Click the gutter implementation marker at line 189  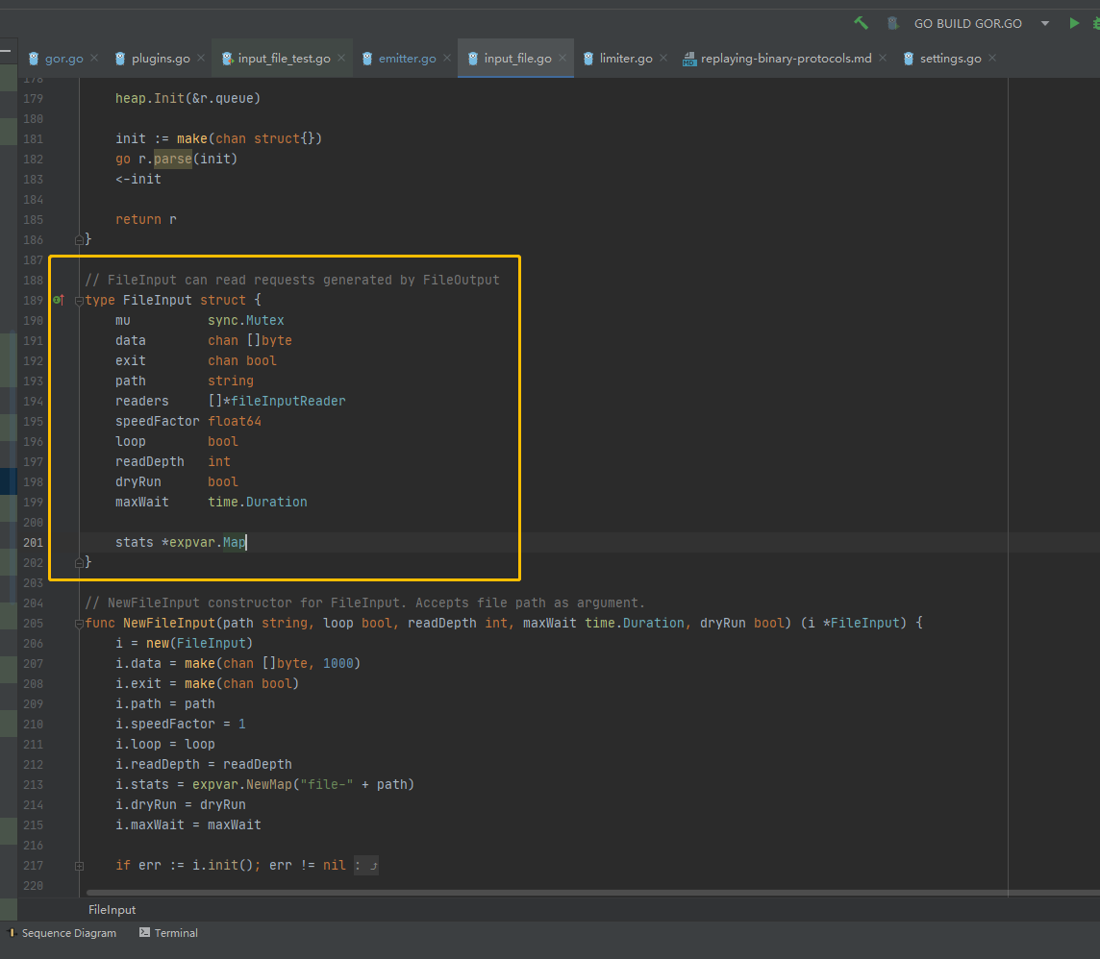pyautogui.click(x=59, y=300)
